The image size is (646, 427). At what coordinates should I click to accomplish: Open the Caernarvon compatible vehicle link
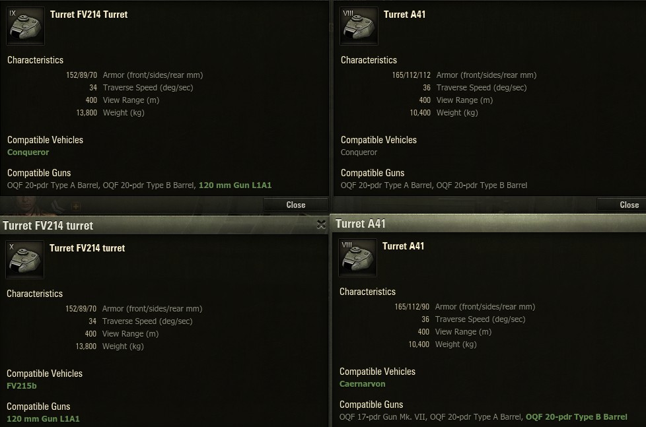click(x=363, y=384)
